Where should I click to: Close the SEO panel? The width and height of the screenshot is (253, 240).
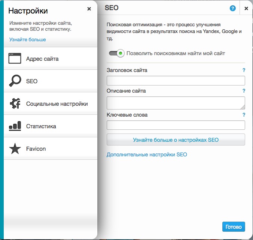[x=246, y=8]
